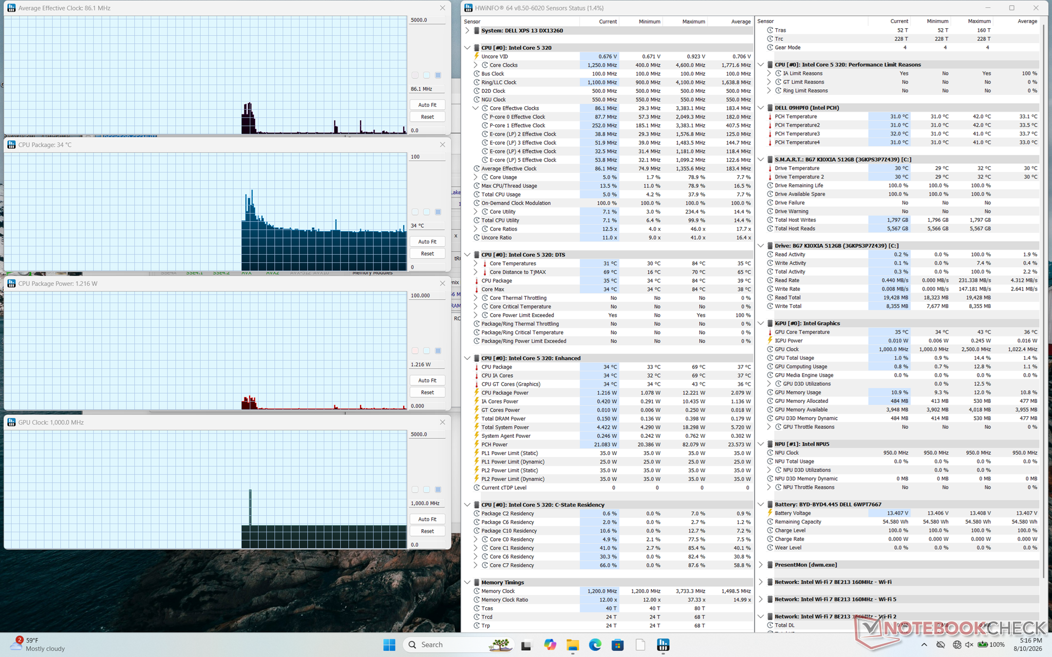Viewport: 1052px width, 657px height.
Task: Click the lightning icon beside PCH Power
Action: [x=476, y=445]
